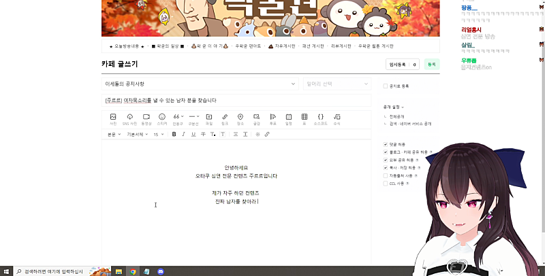The image size is (545, 276).
Task: Toggle bold formatting in the editor toolbar
Action: (x=174, y=135)
